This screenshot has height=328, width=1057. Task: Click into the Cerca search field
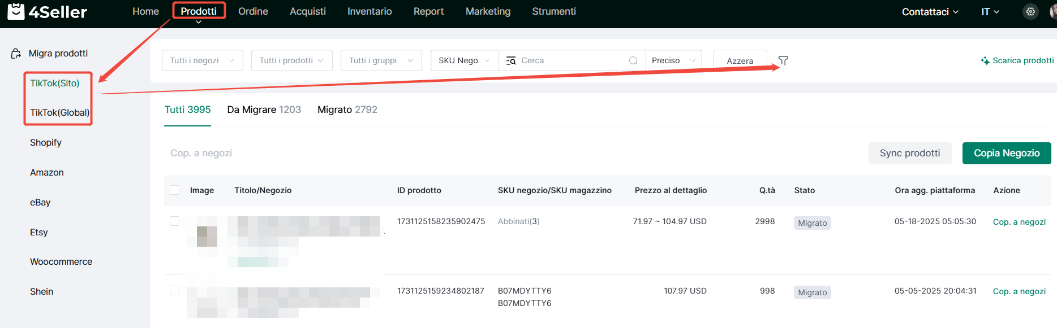coord(572,60)
